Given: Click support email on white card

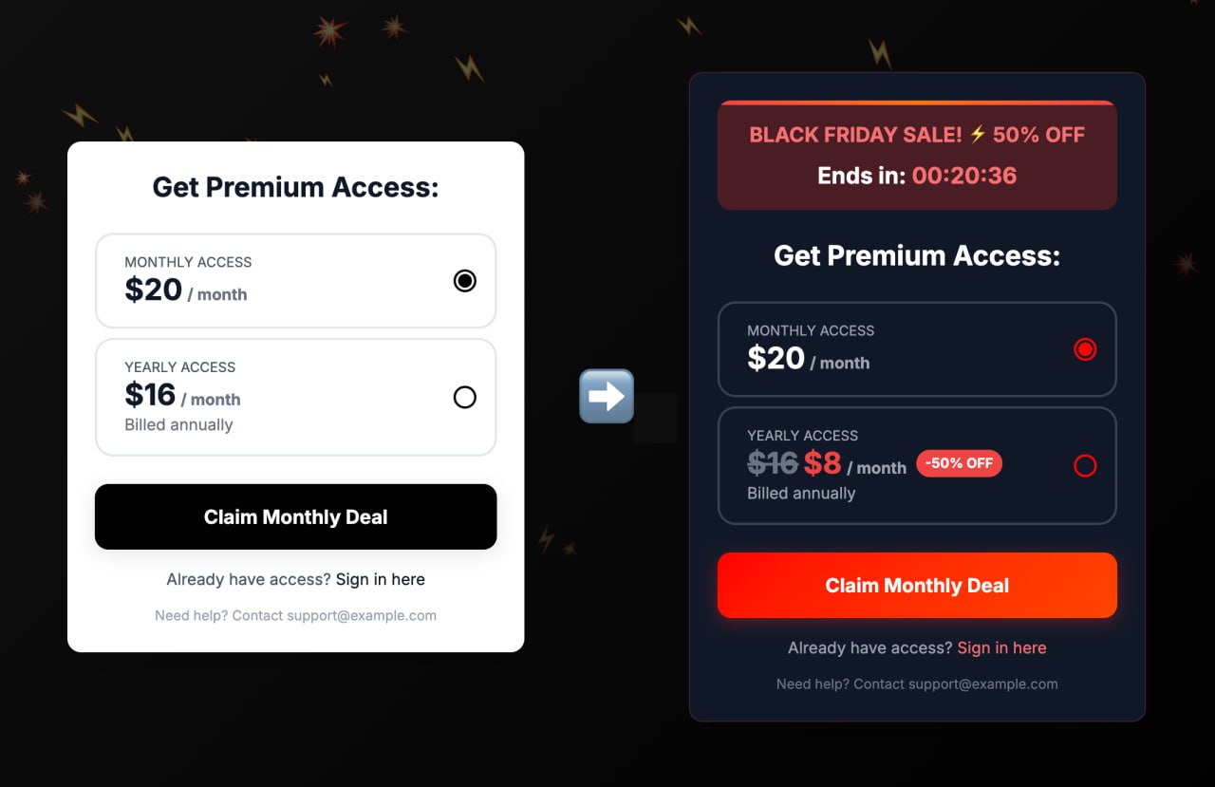Looking at the screenshot, I should (361, 615).
